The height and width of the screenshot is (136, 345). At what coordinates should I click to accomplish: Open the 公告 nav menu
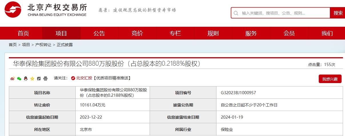(x=99, y=33)
